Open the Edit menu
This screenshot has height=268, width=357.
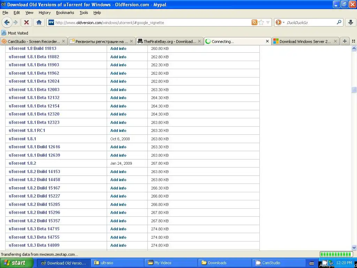(17, 13)
